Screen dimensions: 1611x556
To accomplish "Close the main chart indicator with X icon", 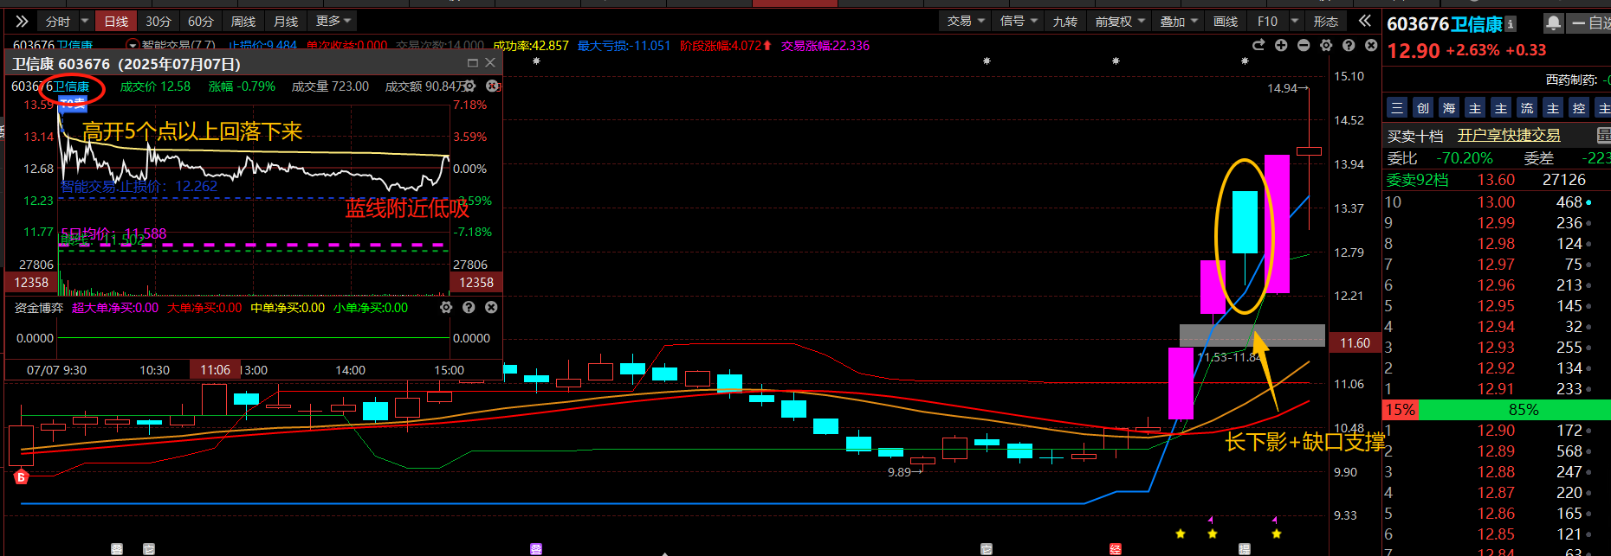I will [1371, 45].
